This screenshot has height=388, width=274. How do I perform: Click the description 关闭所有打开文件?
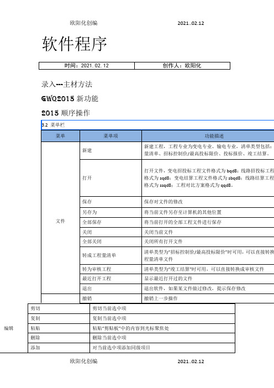click(x=163, y=242)
